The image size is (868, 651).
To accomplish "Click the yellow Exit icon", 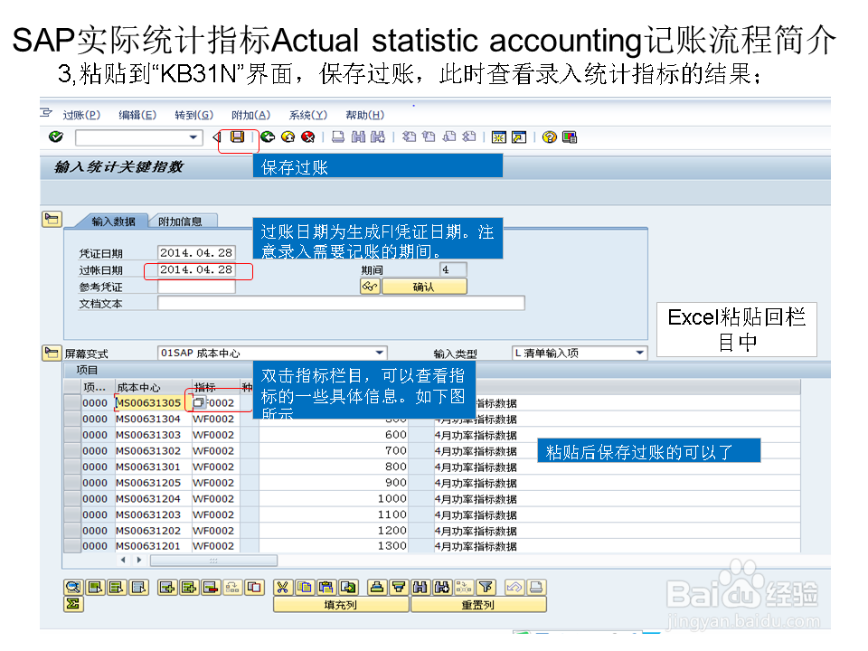I will point(288,137).
